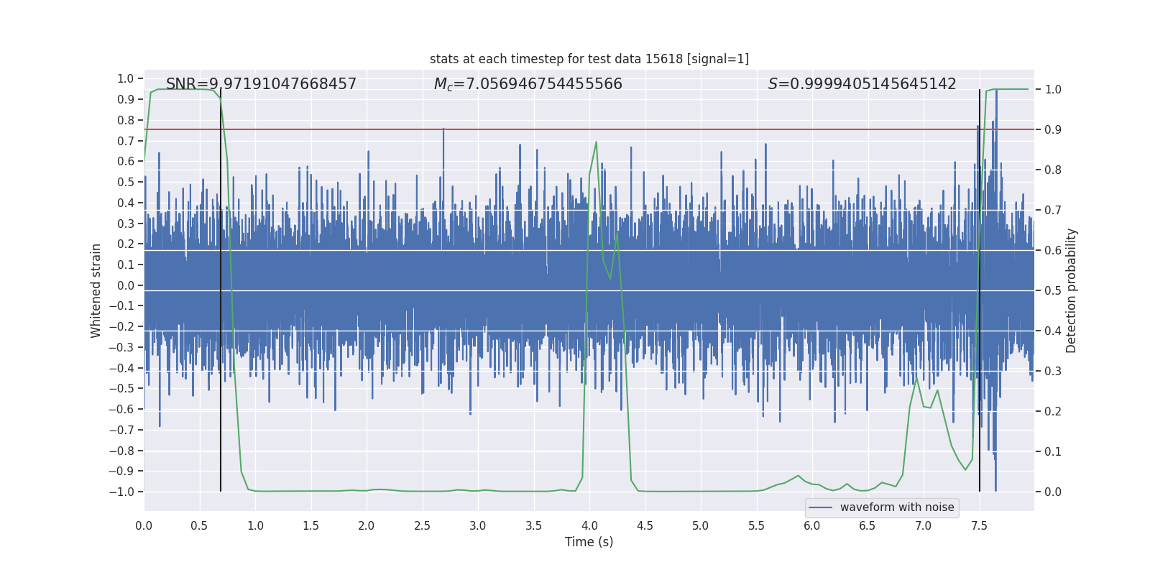Select the 5.0 tick label on the Time axis

701,525
